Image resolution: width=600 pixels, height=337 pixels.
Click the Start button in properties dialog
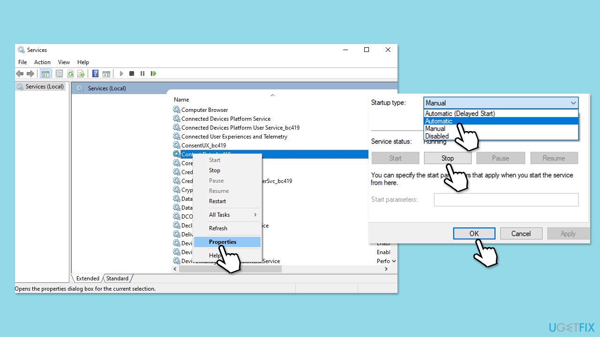395,158
